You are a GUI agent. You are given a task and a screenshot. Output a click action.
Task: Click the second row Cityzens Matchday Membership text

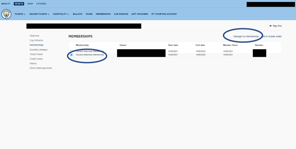coord(90,55)
